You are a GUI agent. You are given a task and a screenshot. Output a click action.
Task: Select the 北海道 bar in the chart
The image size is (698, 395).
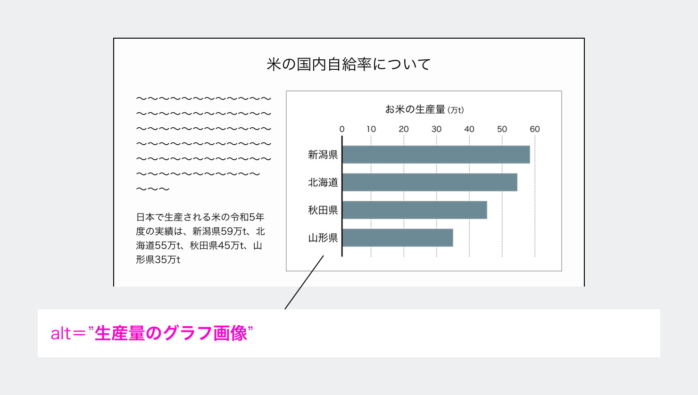click(x=429, y=181)
